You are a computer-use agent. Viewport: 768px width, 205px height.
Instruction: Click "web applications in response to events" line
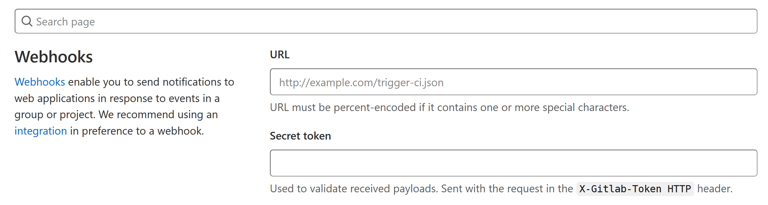(x=117, y=98)
